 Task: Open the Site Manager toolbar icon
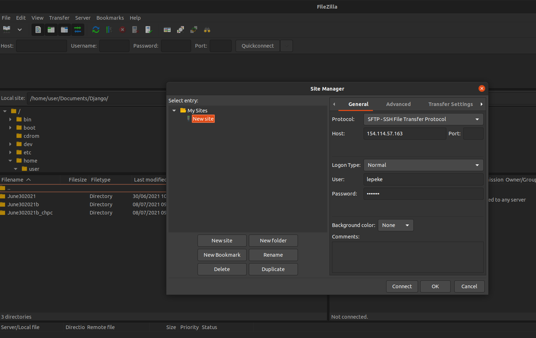[x=7, y=30]
